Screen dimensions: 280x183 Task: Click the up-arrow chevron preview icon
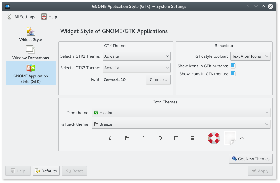242,138
